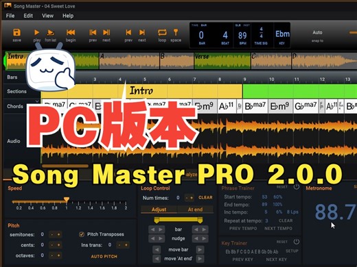357x267 pixels.
Task: Click the green section block
Action: pyautogui.click(x=299, y=91)
